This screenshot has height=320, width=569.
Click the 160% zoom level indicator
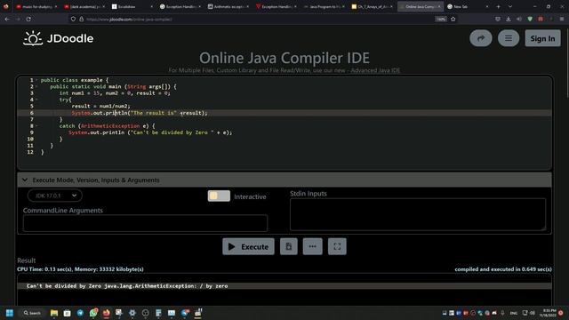click(441, 20)
